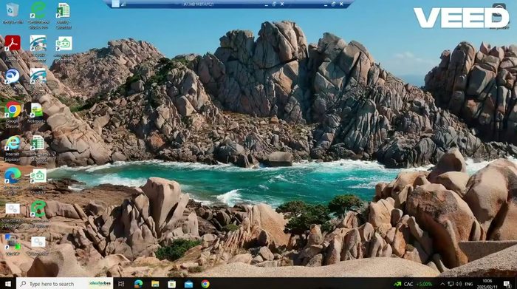Expand the hidden system tray icons chevron

(x=442, y=284)
